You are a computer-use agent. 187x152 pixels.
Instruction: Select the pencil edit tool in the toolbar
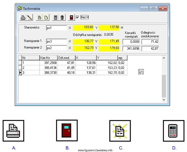[29, 18]
